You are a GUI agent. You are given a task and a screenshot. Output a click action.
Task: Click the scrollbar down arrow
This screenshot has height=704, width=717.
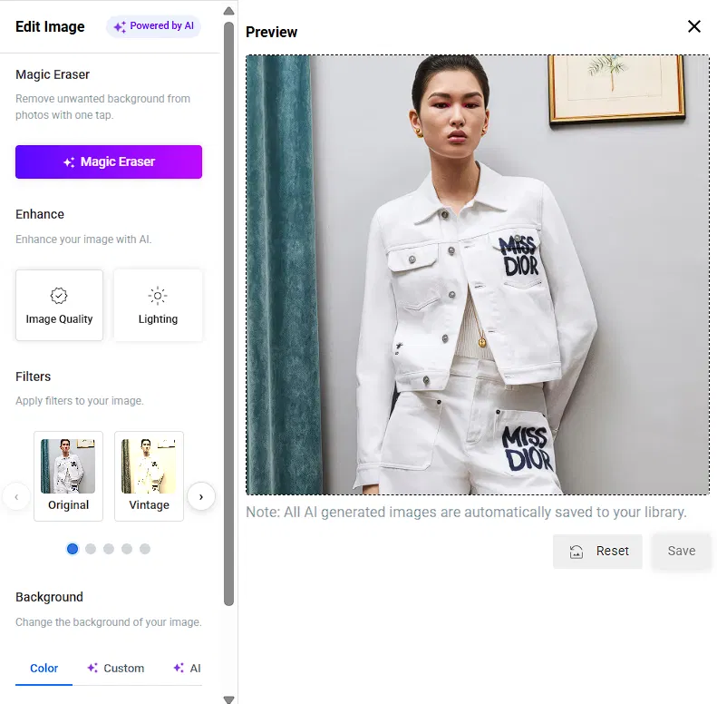tap(229, 699)
